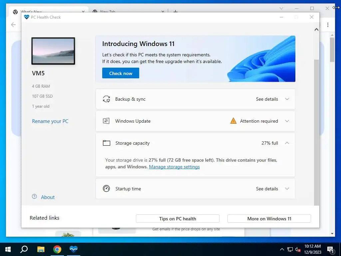Open Tips on PC health
This screenshot has height=256, width=341.
pos(177,219)
